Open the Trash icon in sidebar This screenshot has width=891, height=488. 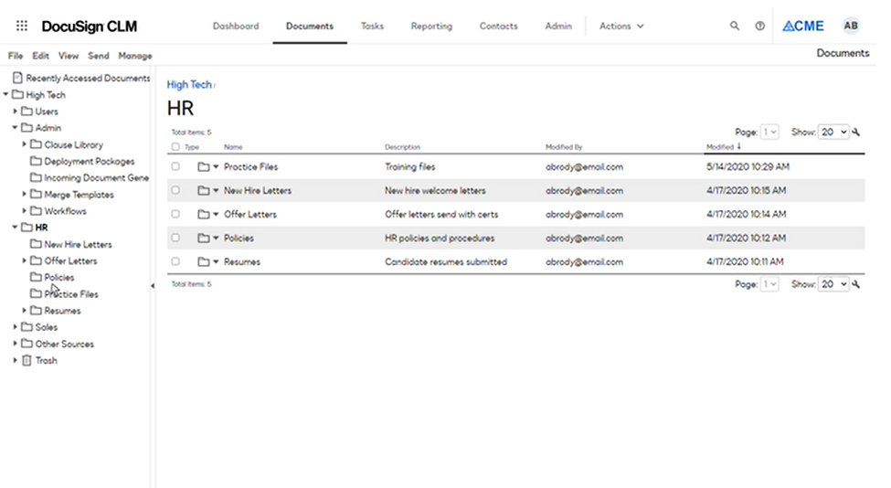tap(26, 361)
